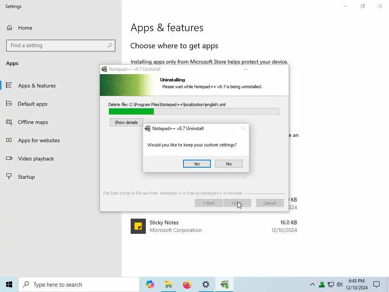Click Sticky Notes size 16.0 KB

pyautogui.click(x=289, y=222)
